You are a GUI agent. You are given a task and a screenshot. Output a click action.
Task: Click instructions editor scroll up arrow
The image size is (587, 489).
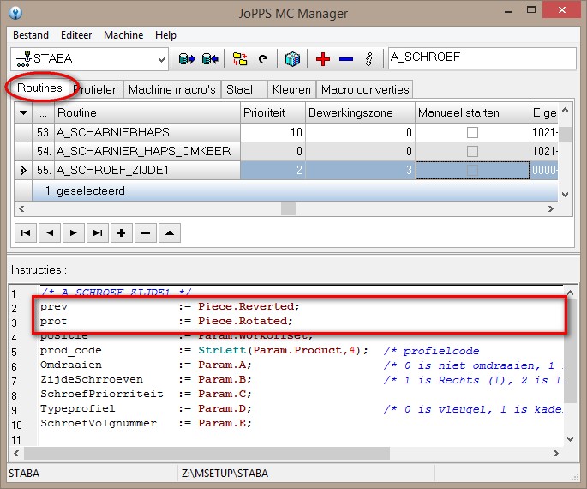coord(570,293)
